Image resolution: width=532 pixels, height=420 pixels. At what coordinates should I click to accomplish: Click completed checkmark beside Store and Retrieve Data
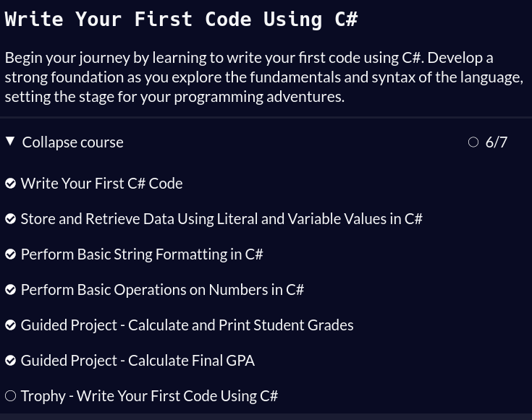click(x=10, y=219)
